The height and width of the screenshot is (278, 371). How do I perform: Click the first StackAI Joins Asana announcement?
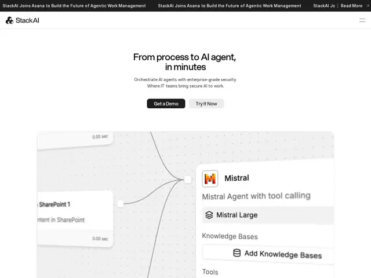click(x=74, y=6)
